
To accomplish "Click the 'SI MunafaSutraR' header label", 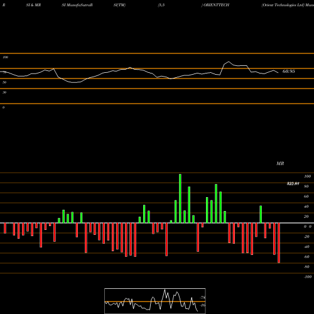I will [x=77, y=5].
